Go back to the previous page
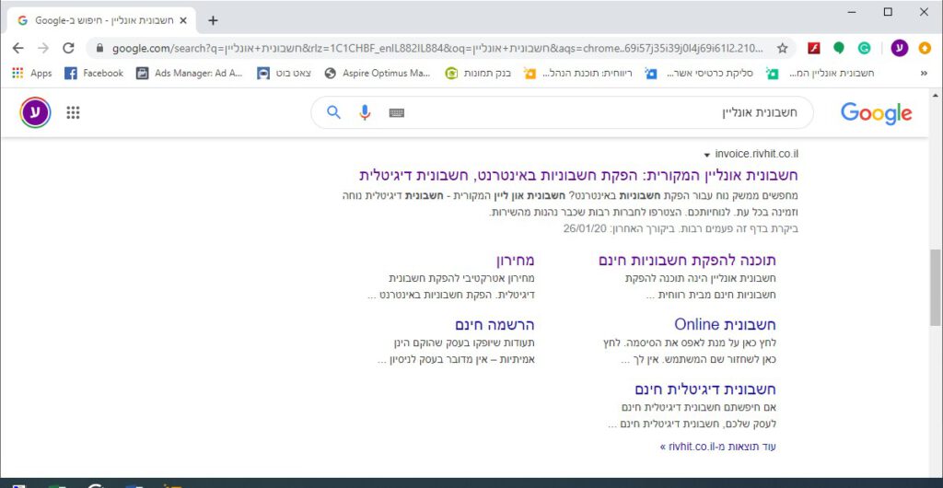This screenshot has width=943, height=488. pos(18,48)
